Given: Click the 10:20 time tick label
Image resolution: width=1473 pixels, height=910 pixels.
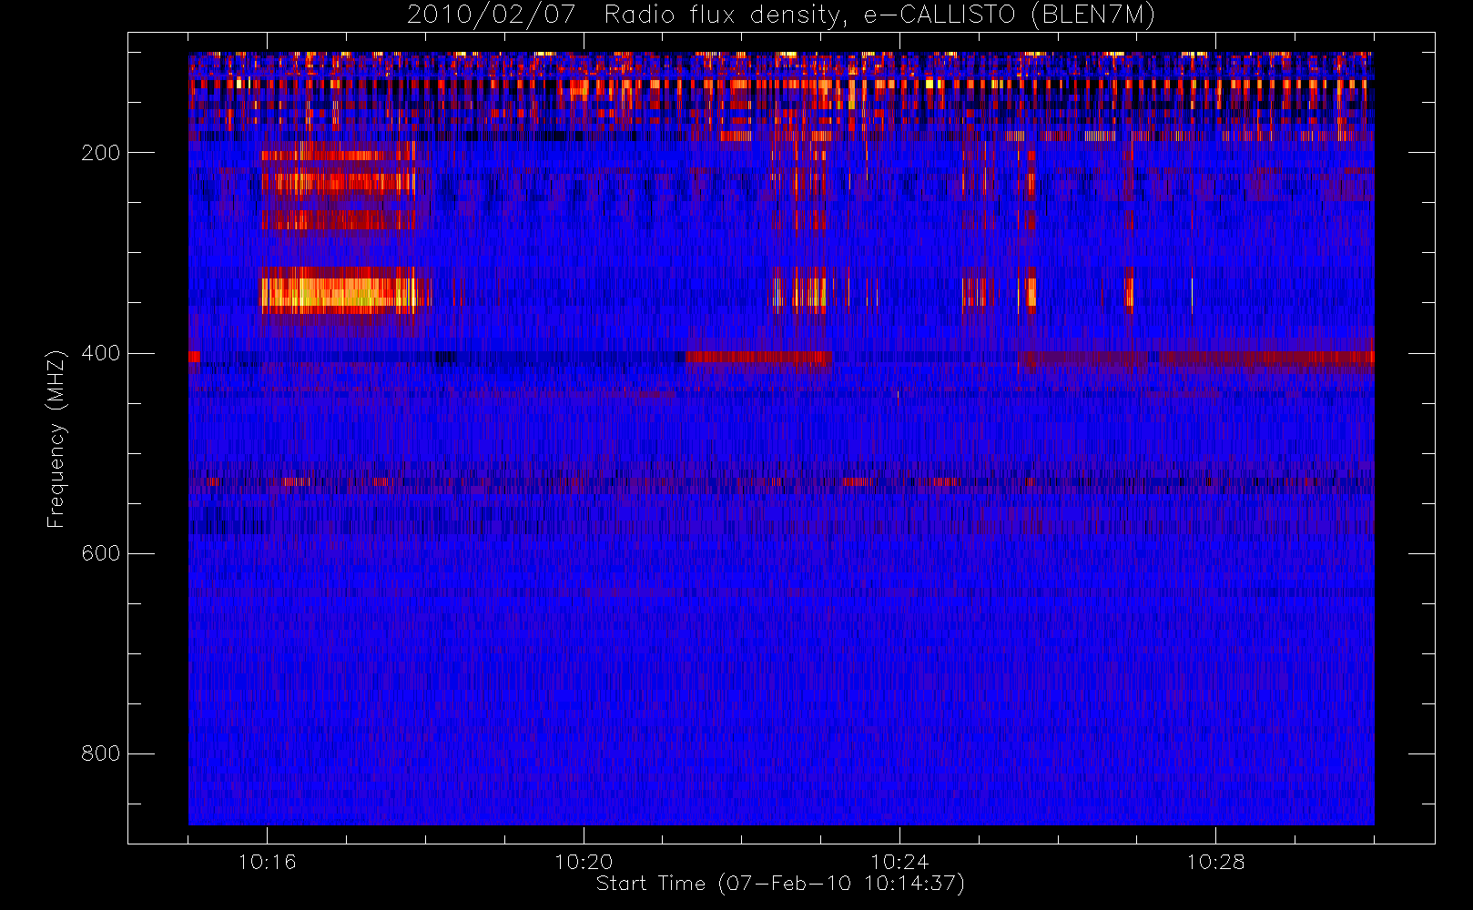Looking at the screenshot, I should tap(584, 862).
